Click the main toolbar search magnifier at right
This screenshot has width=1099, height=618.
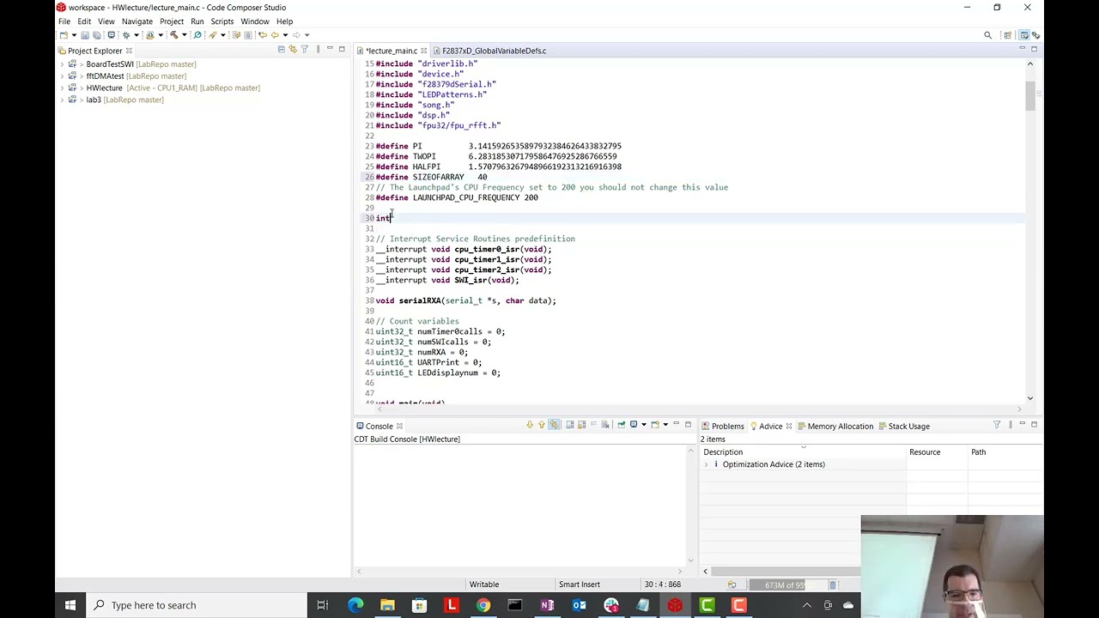[x=987, y=35]
